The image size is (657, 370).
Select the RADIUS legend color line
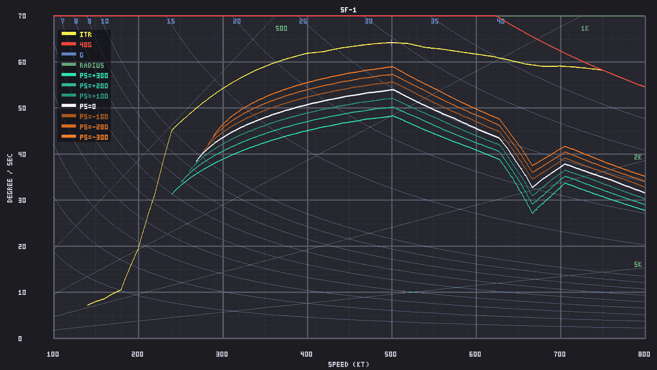(x=68, y=65)
